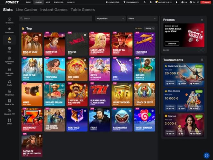Open the search magnifier icon in header
213x160 pixels.
point(145,2)
